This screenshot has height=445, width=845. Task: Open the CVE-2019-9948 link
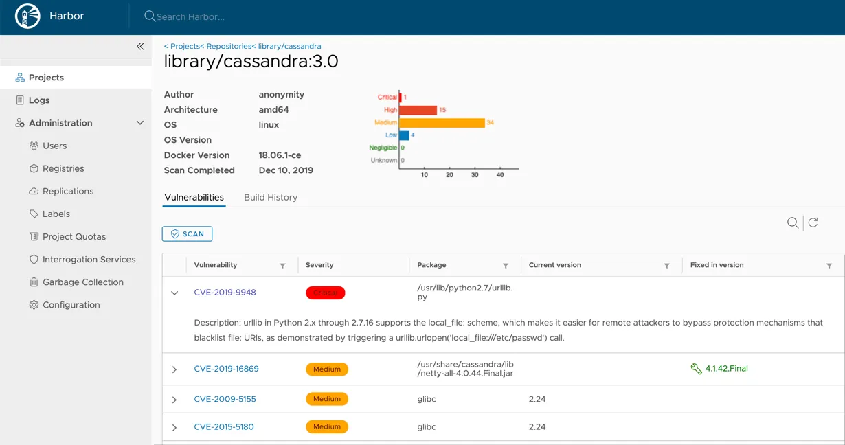pyautogui.click(x=225, y=293)
